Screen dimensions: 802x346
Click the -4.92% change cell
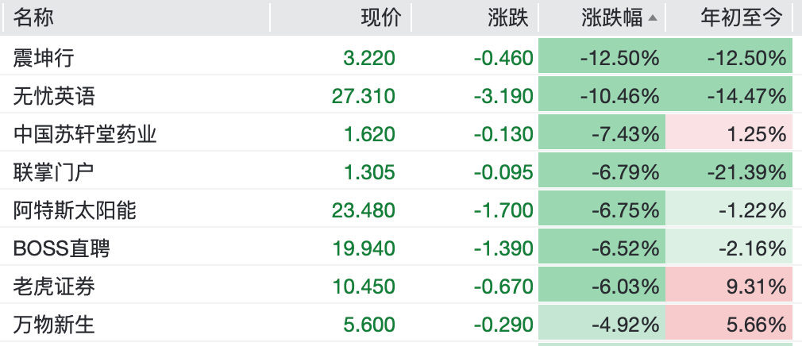click(x=625, y=325)
